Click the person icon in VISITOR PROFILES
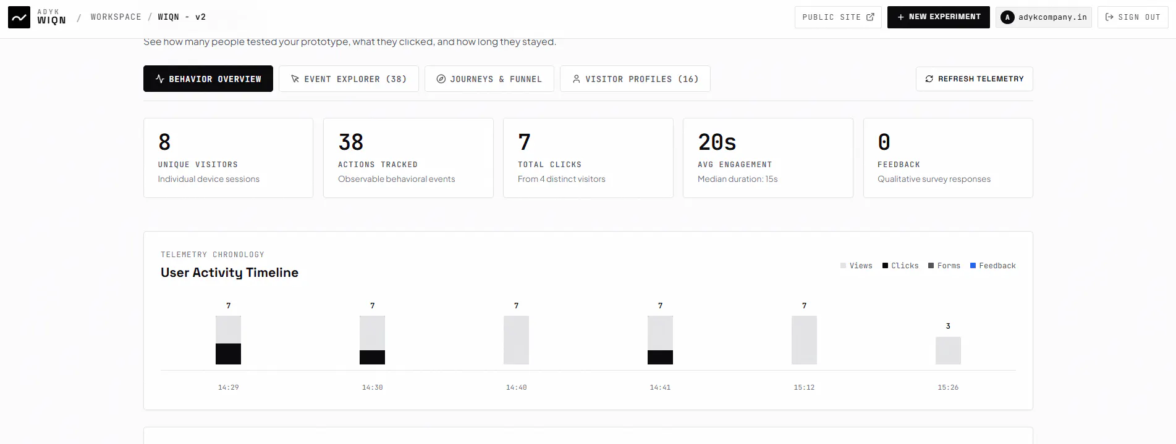 click(x=577, y=79)
